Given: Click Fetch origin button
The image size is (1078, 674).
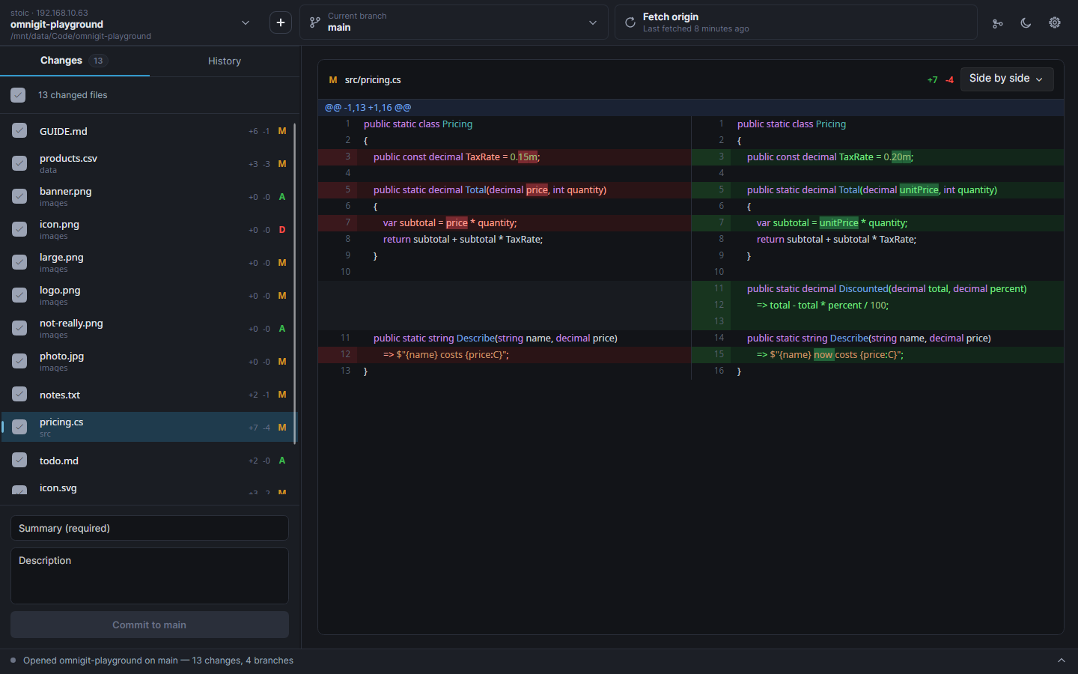Looking at the screenshot, I should [x=796, y=22].
